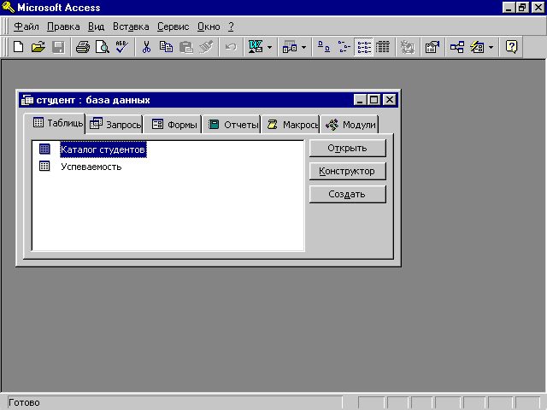Open Print Preview magnifier icon
This screenshot has height=410, width=547.
click(103, 47)
